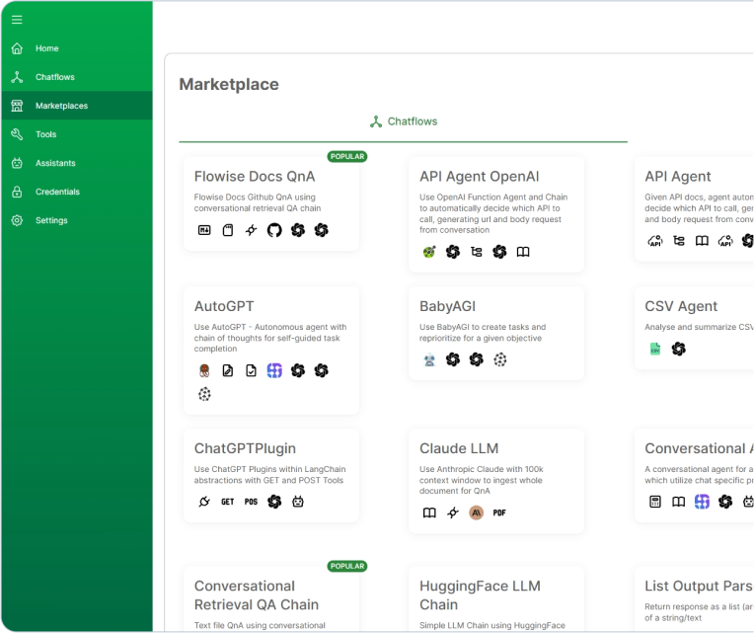Click the Settings gear icon

17,220
